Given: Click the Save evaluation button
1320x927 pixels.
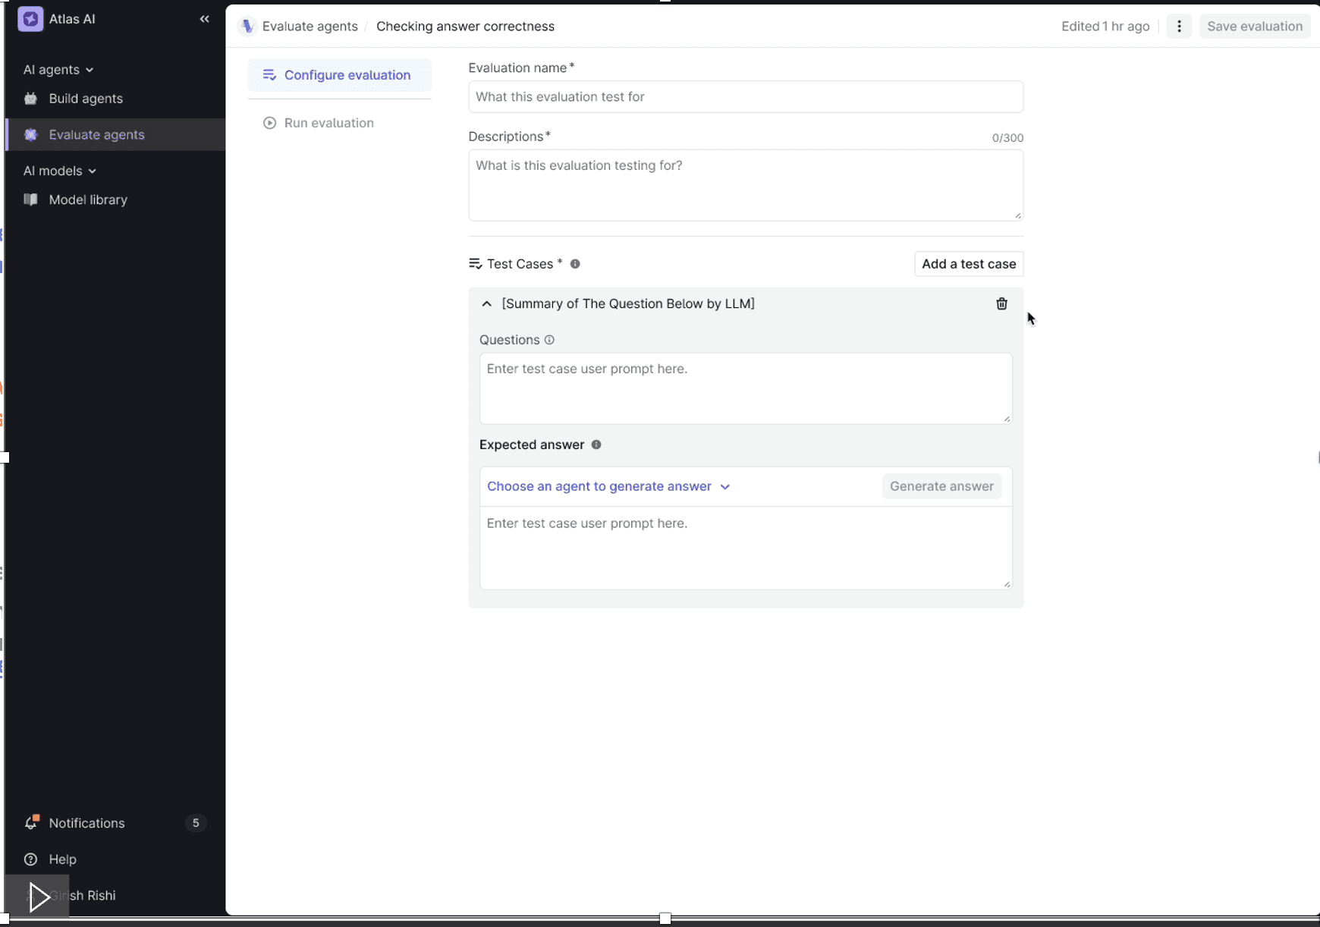Looking at the screenshot, I should click(1254, 26).
